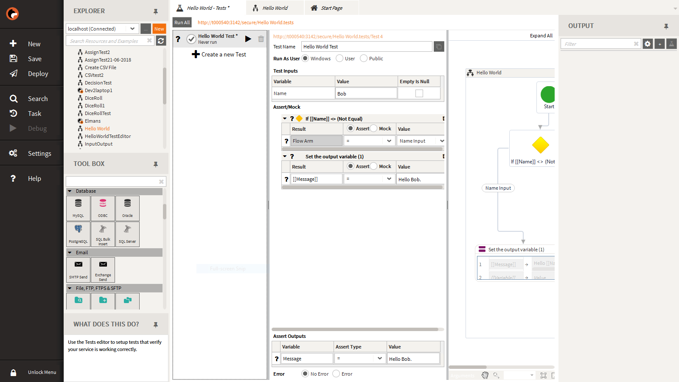Select the User run-as radio button

point(339,59)
